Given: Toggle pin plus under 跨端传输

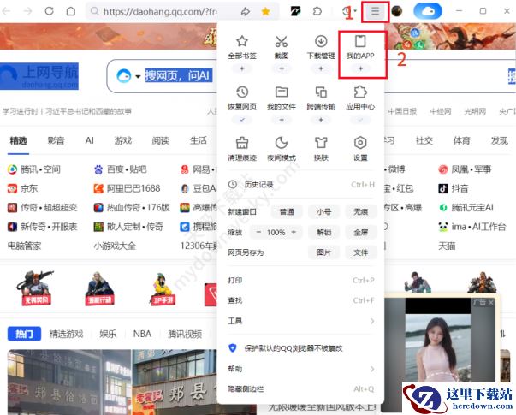Looking at the screenshot, I should [x=321, y=120].
